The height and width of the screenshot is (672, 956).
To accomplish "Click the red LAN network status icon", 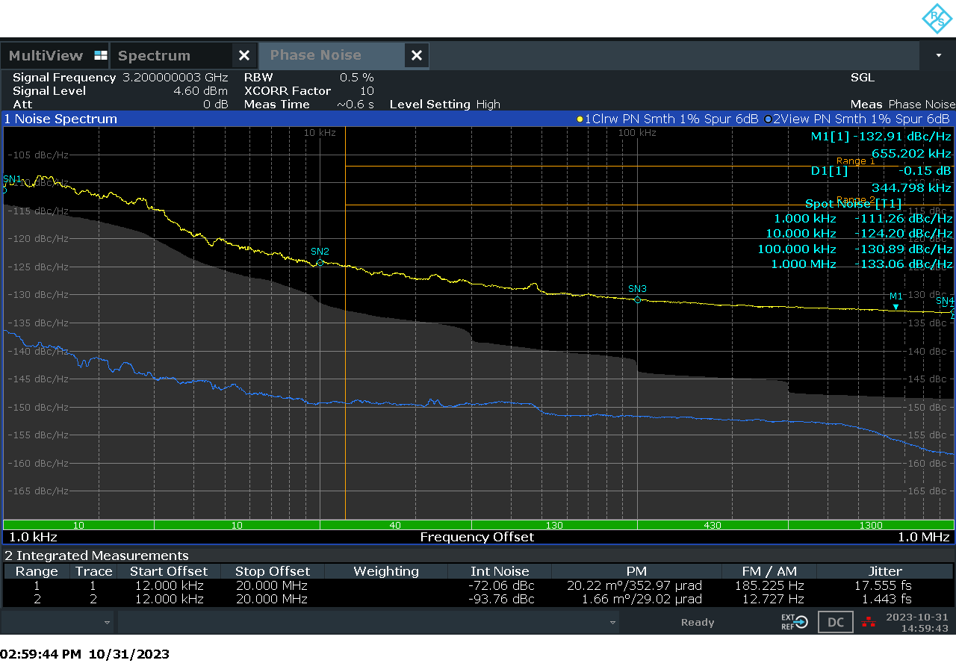I will tap(867, 621).
